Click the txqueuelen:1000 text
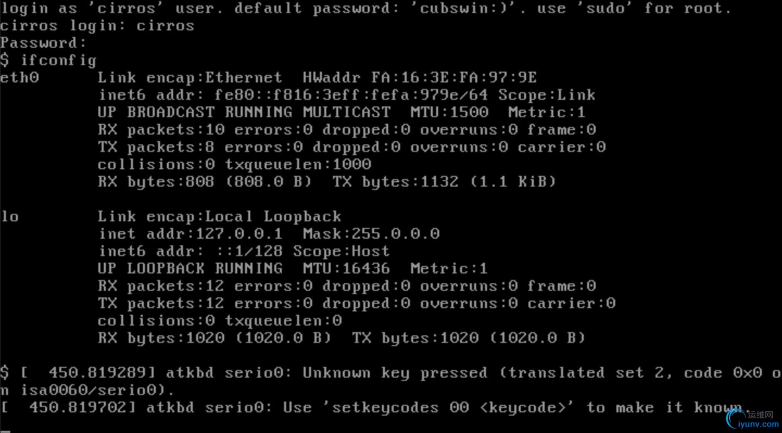782x433 pixels. 298,164
